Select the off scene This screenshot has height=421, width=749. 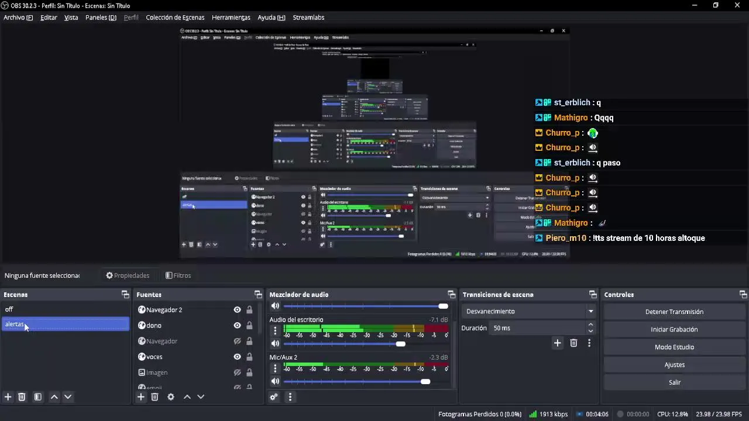tap(66, 309)
